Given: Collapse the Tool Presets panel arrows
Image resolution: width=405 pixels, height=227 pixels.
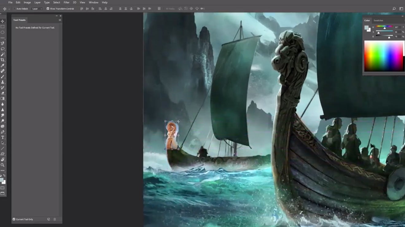Looking at the screenshot, I should [56, 16].
